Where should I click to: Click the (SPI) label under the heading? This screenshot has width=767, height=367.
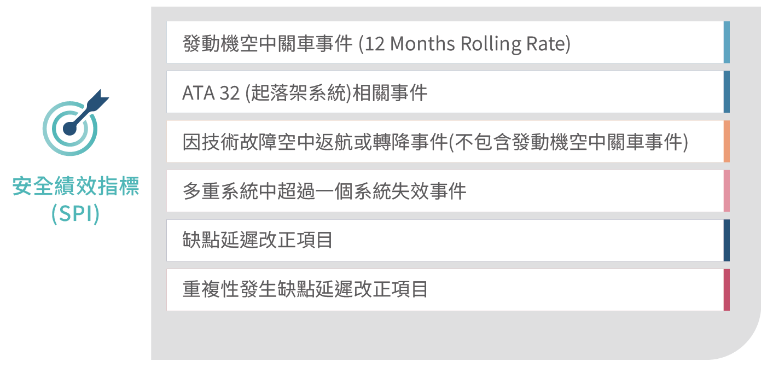[x=75, y=214]
